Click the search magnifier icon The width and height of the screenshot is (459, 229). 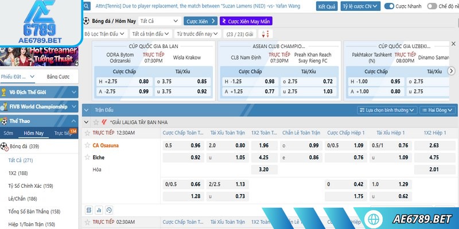pos(87,6)
